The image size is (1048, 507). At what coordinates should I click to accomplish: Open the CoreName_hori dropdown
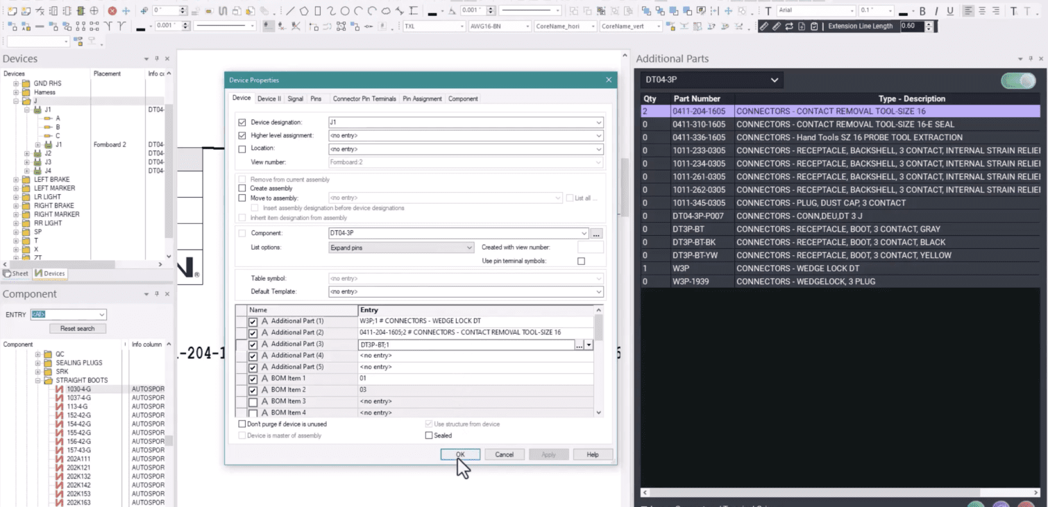pyautogui.click(x=593, y=26)
